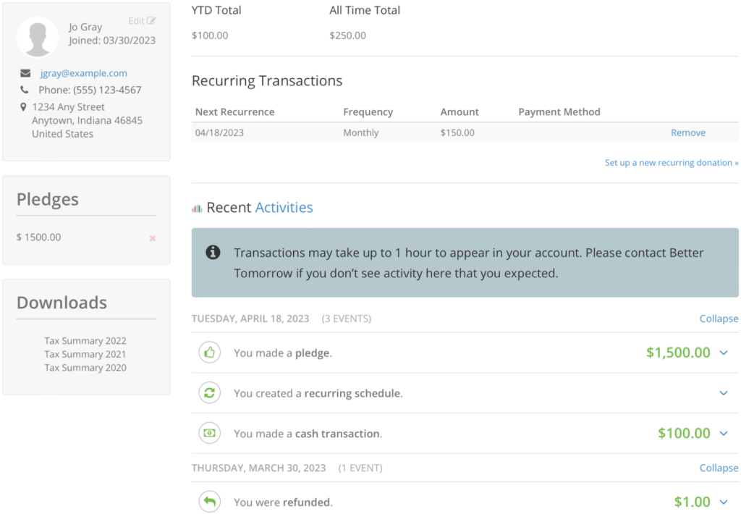Image resolution: width=741 pixels, height=514 pixels.
Task: Open the Activities link in heading
Action: tap(284, 208)
